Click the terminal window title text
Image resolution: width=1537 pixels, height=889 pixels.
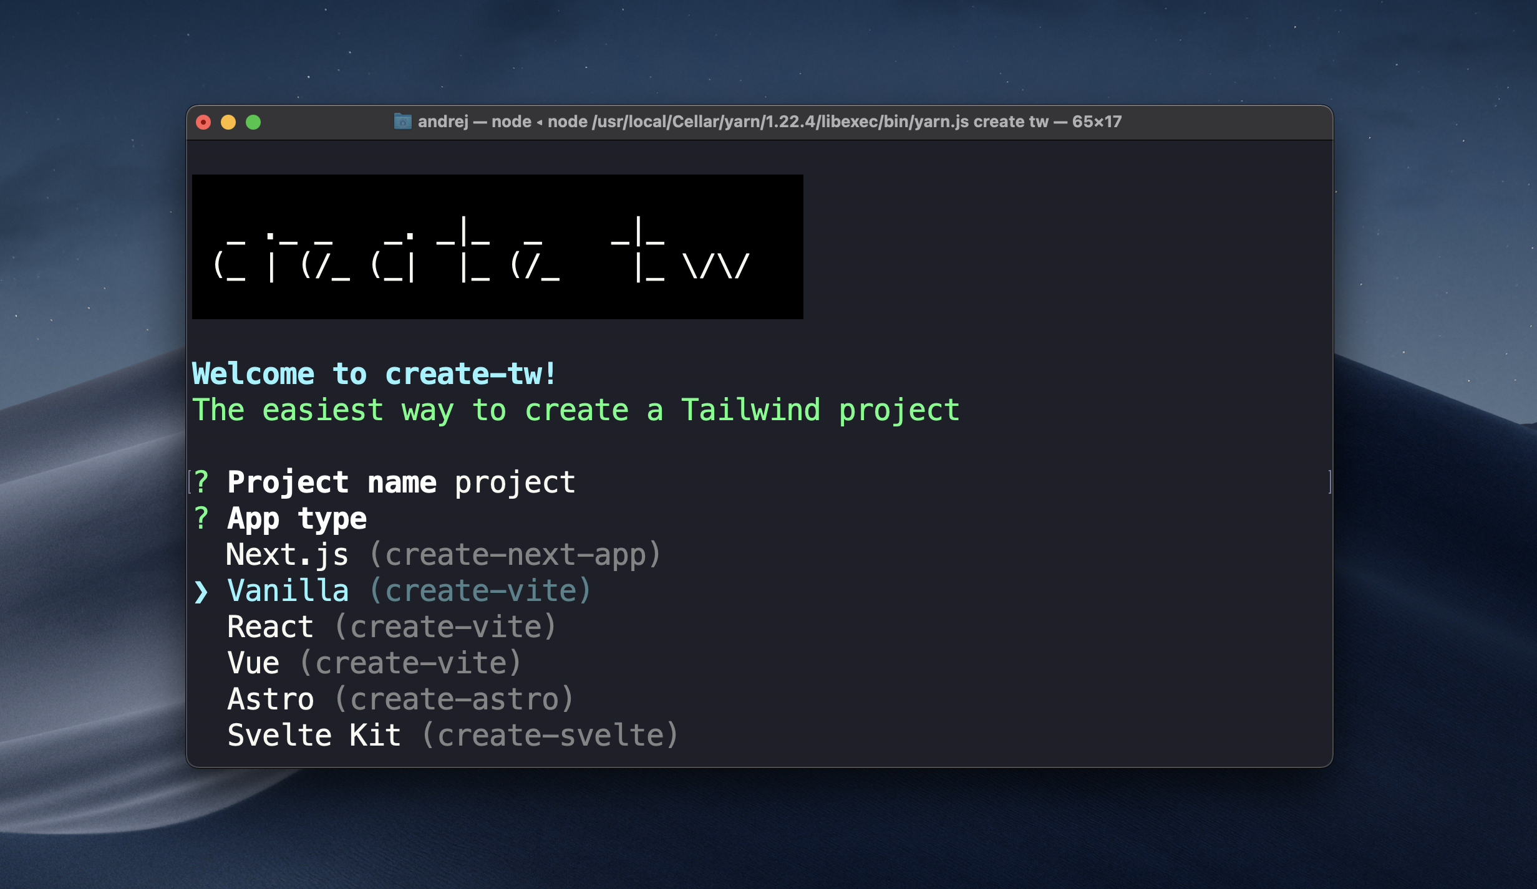(768, 122)
